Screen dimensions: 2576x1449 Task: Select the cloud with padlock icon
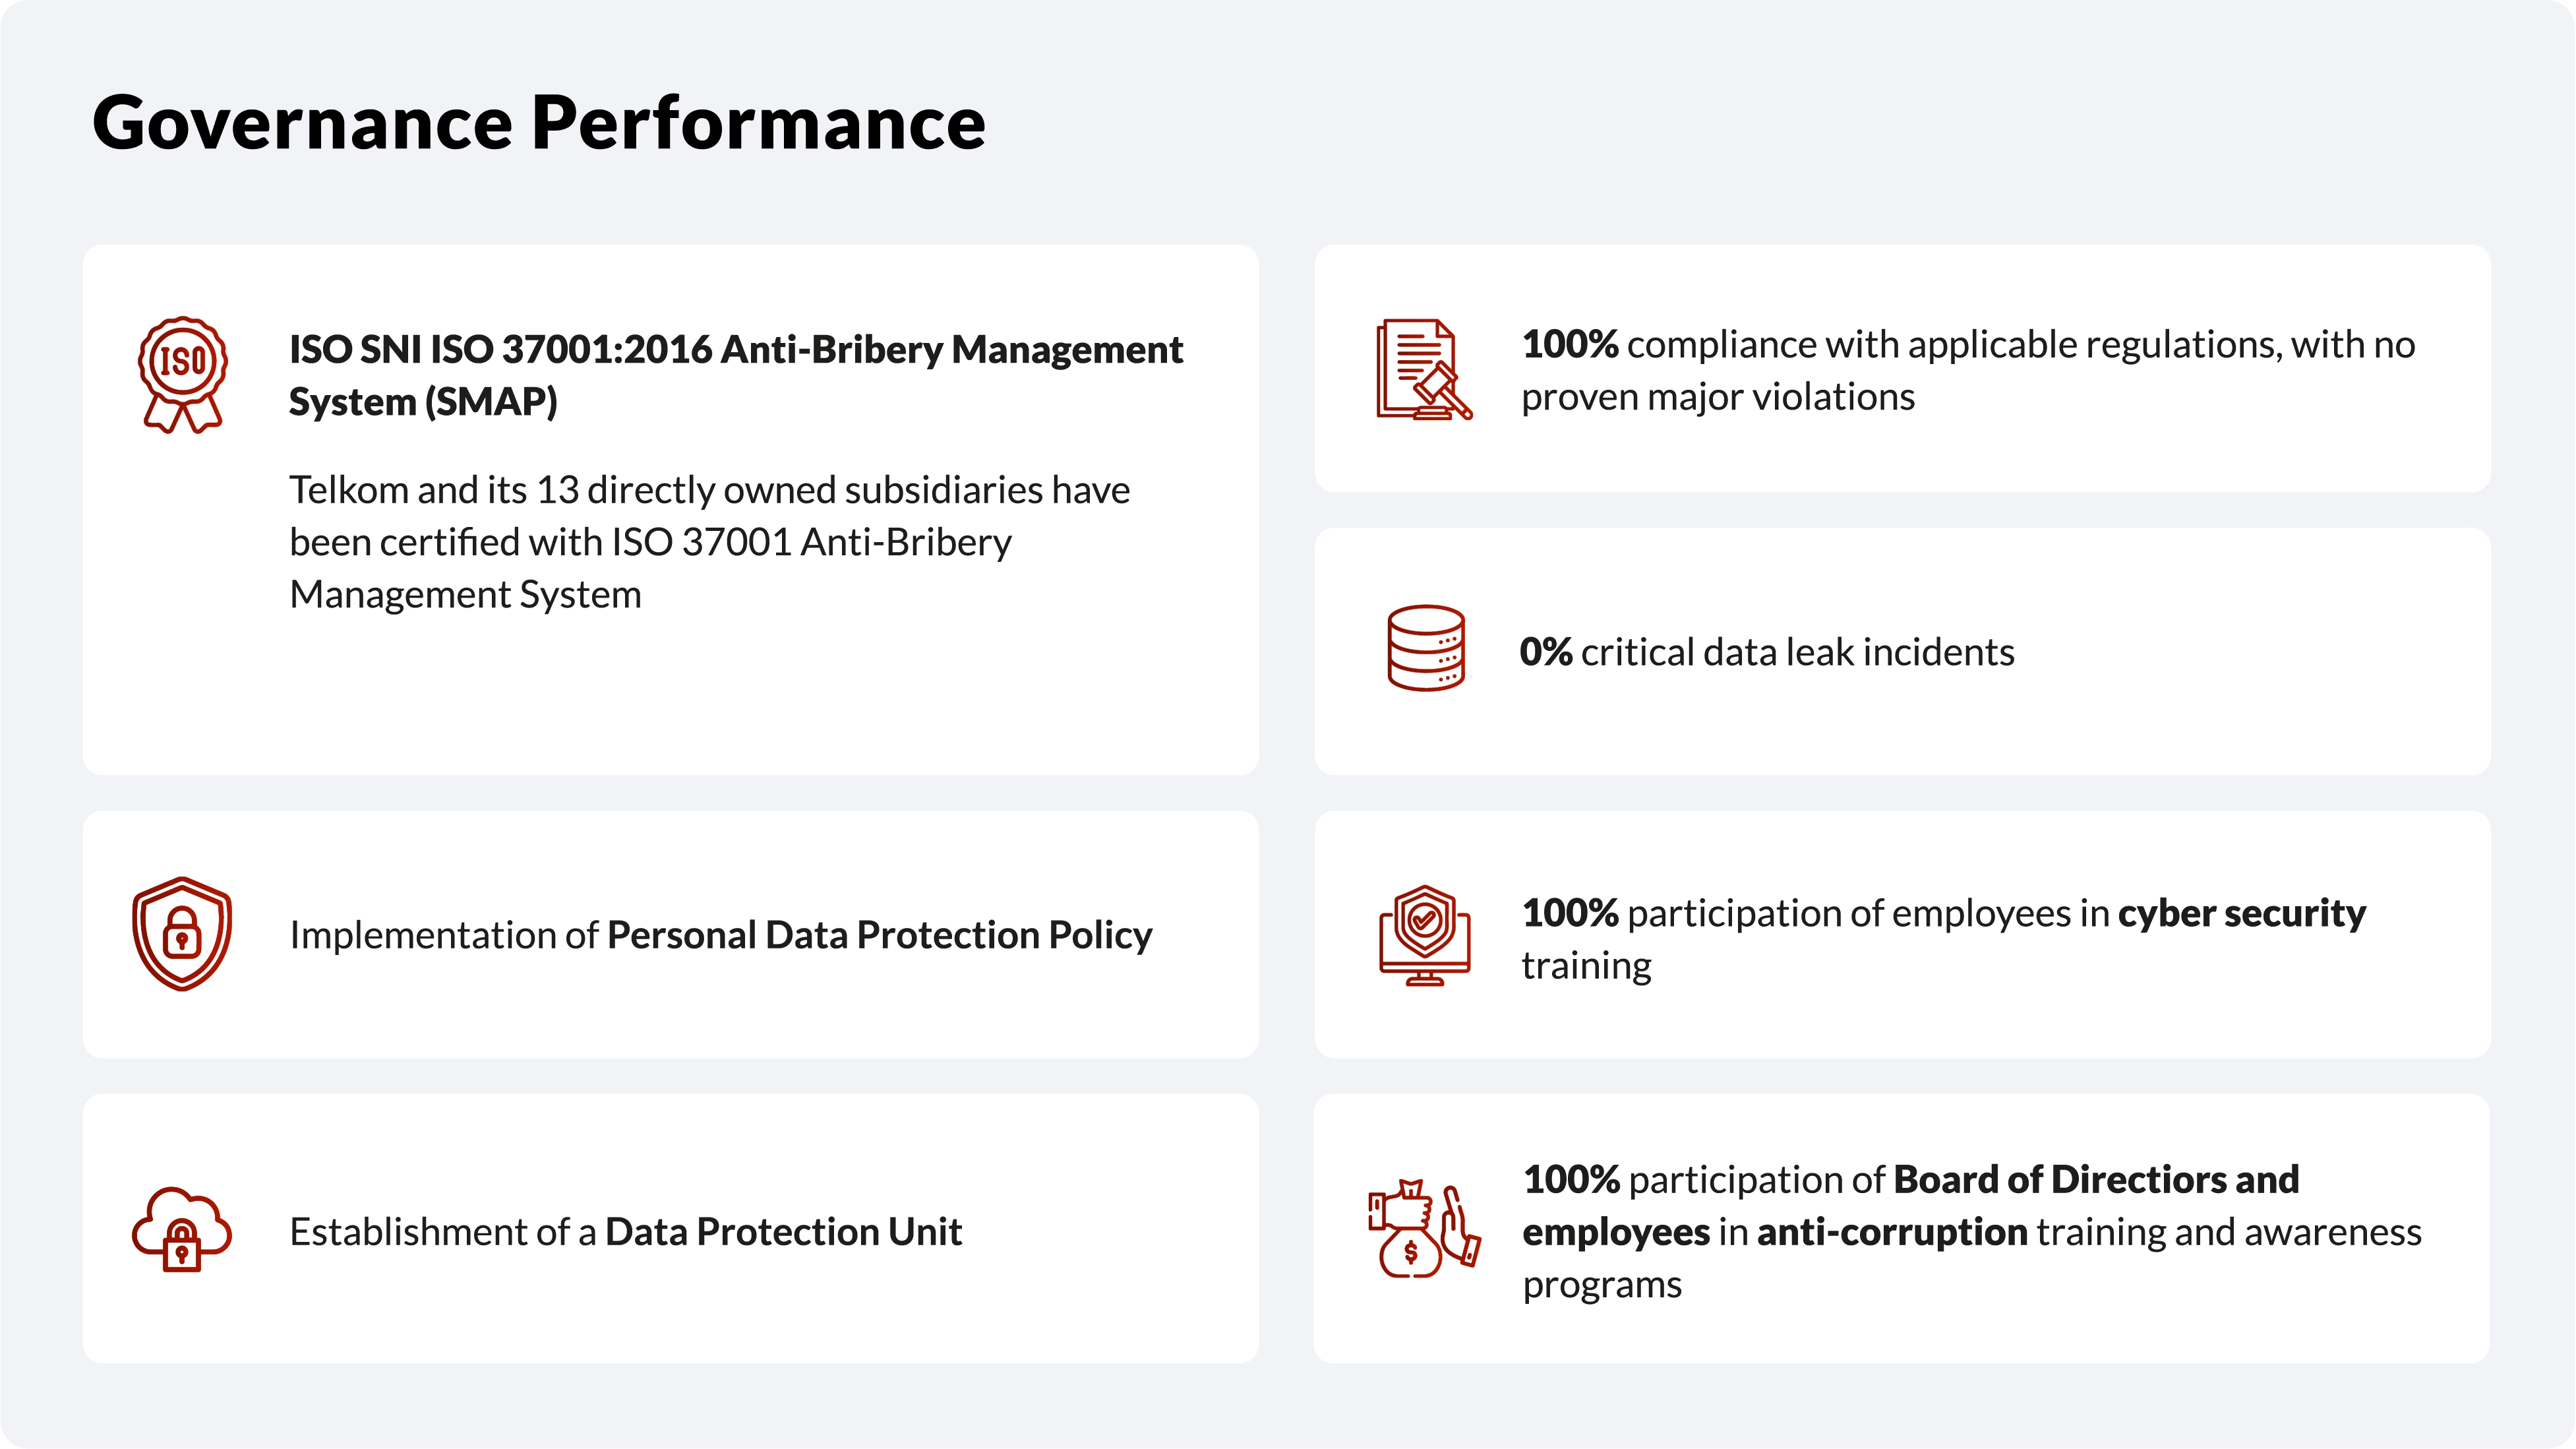[x=182, y=1229]
